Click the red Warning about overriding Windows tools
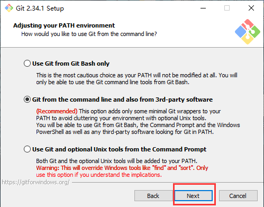Viewport: 264px width, 207px height. click(x=122, y=171)
